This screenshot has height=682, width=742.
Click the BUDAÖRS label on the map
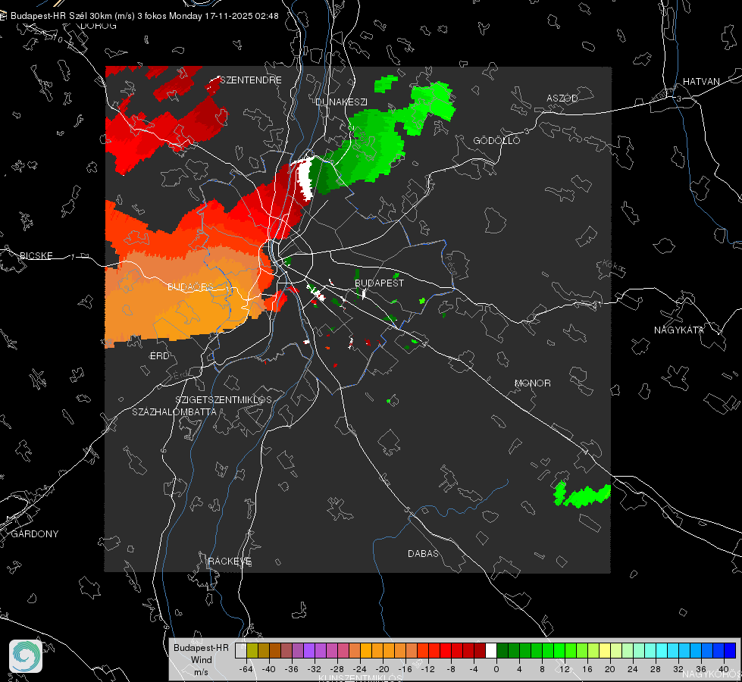pos(191,287)
